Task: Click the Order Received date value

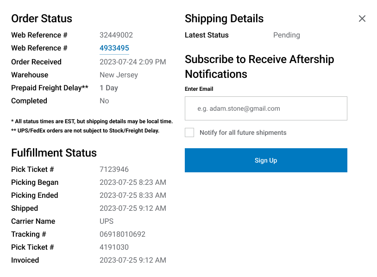Action: tap(133, 62)
